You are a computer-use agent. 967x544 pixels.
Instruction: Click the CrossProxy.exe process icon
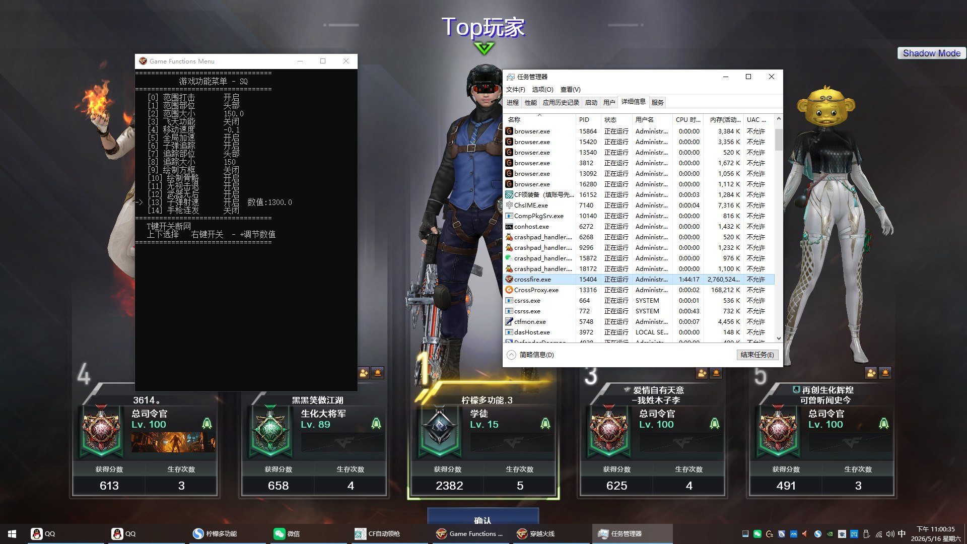coord(509,290)
